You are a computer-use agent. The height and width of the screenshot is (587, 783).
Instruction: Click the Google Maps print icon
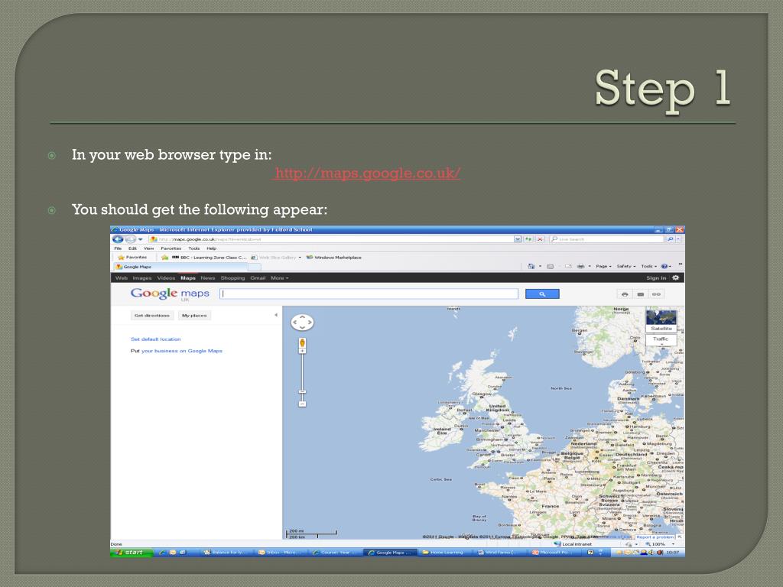625,294
